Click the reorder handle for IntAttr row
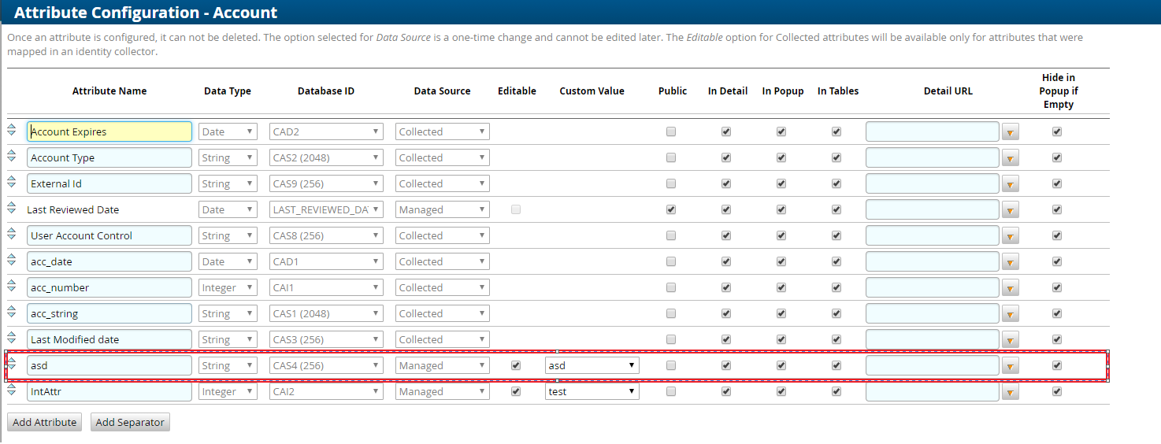The width and height of the screenshot is (1161, 444). (12, 391)
